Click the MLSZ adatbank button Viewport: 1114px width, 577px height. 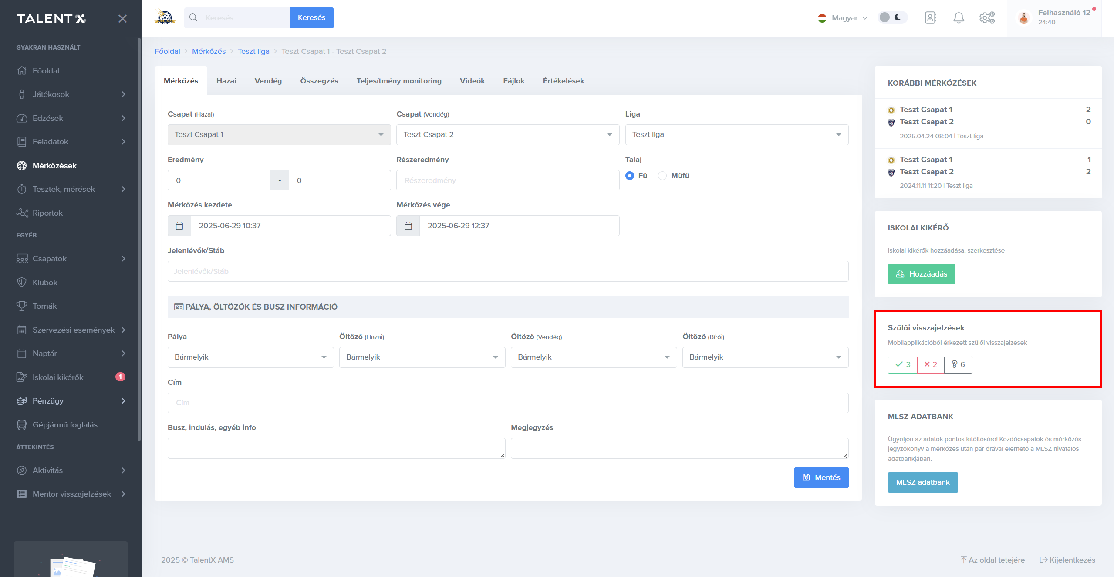click(x=922, y=482)
